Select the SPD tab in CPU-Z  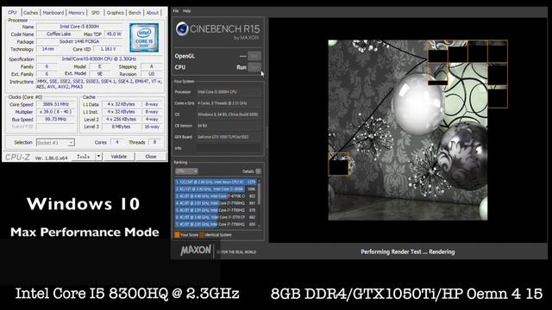pos(96,13)
